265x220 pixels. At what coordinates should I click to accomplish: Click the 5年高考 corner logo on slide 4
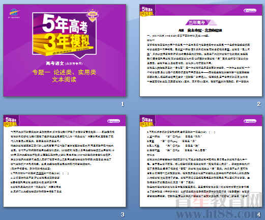(147, 122)
